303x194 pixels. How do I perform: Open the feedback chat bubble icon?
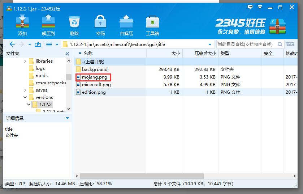(250, 7)
